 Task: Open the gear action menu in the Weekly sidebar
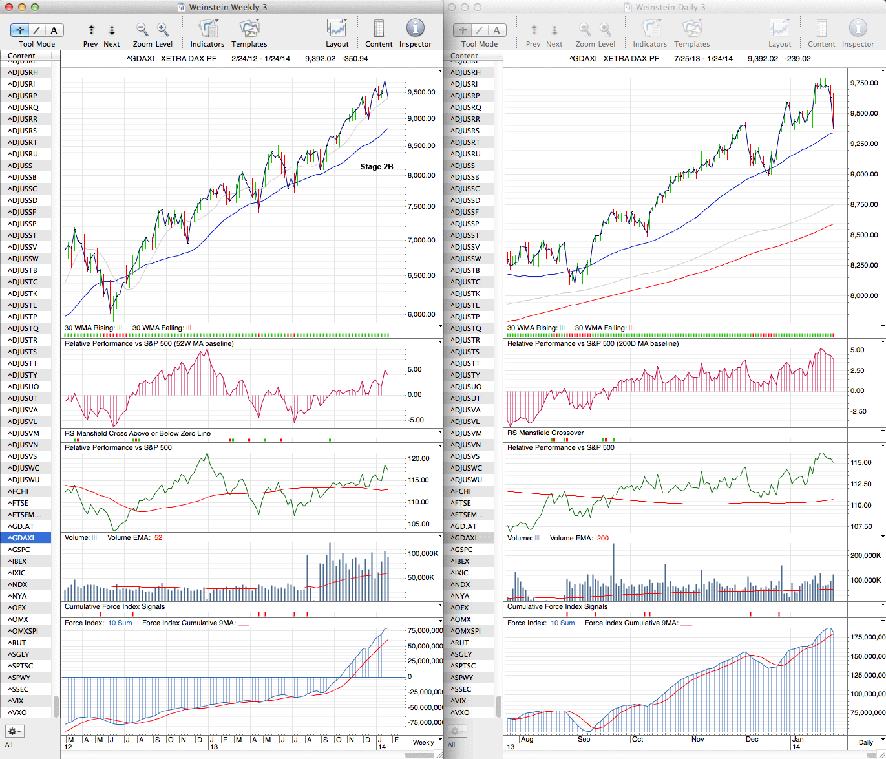coord(15,731)
